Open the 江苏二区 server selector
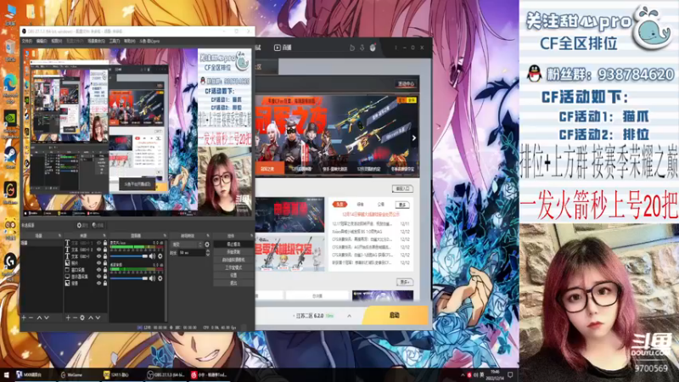Viewport: 679px width, 382px height. 312,316
